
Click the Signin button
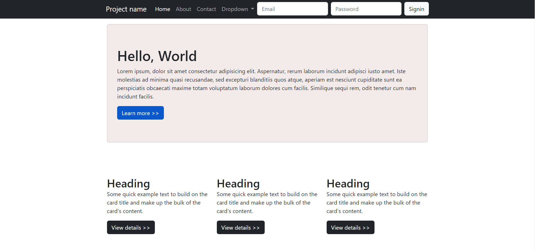pos(416,9)
